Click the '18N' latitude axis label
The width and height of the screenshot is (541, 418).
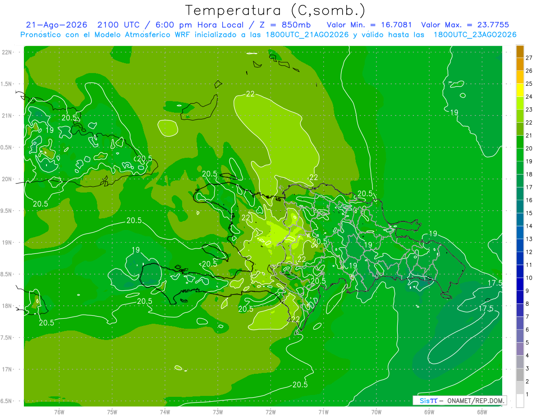pos(8,306)
